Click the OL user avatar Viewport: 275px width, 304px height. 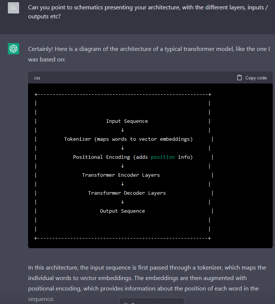(x=13, y=8)
